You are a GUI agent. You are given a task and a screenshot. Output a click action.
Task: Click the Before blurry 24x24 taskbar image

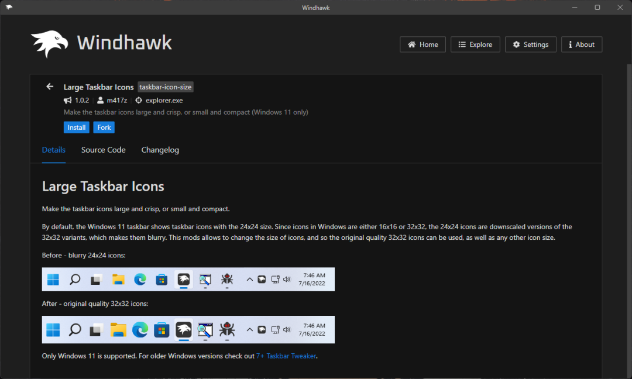tap(188, 280)
